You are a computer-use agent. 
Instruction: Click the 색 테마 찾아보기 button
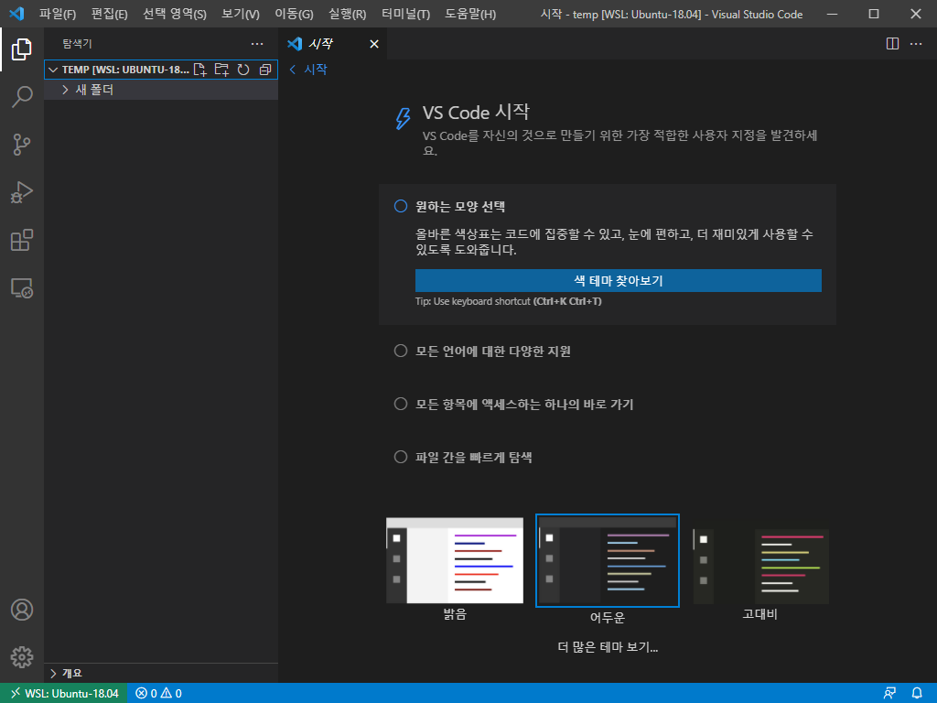point(618,280)
